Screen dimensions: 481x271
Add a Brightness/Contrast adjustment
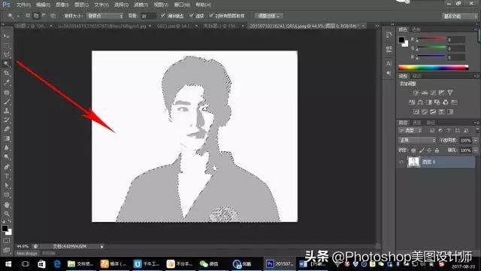pyautogui.click(x=416, y=93)
